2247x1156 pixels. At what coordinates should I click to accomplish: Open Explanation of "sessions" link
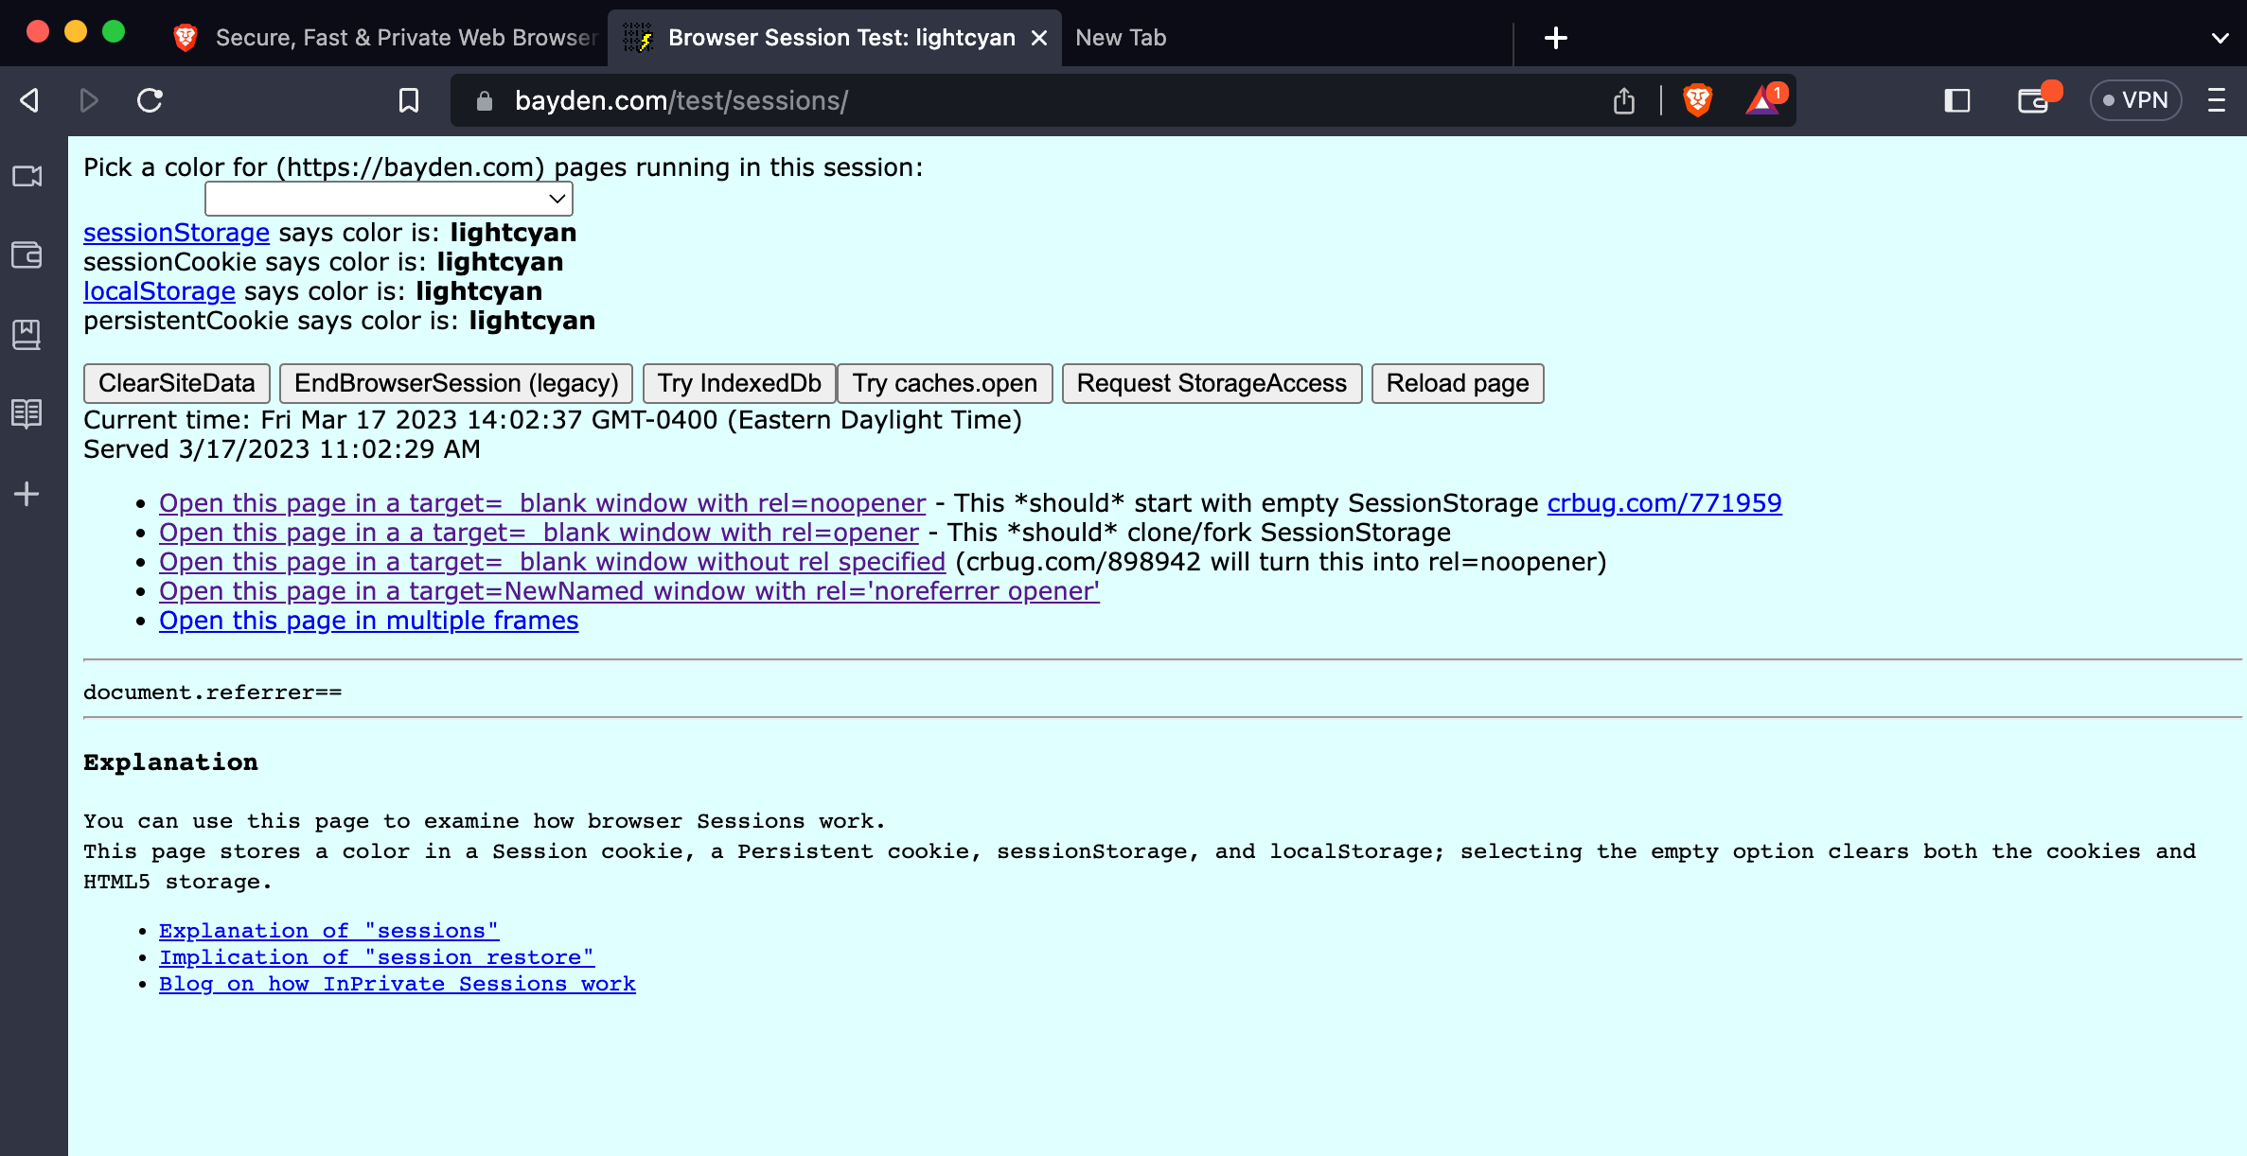click(328, 931)
